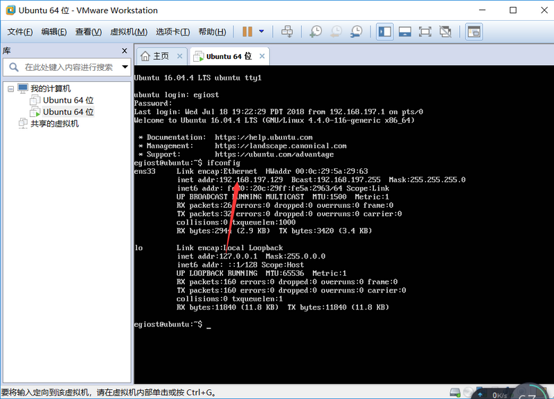
Task: Click the ens33 interface name
Action: (145, 171)
